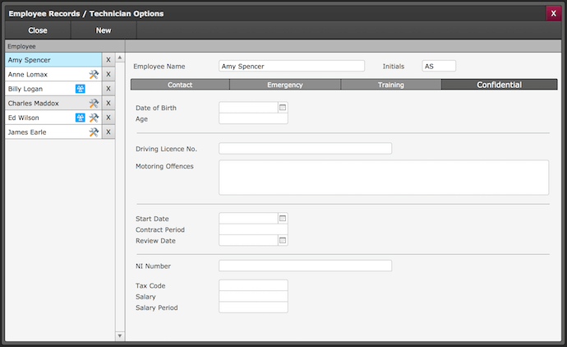Image resolution: width=567 pixels, height=347 pixels.
Task: Delete Amy Spencer using the X button
Action: pyautogui.click(x=108, y=60)
